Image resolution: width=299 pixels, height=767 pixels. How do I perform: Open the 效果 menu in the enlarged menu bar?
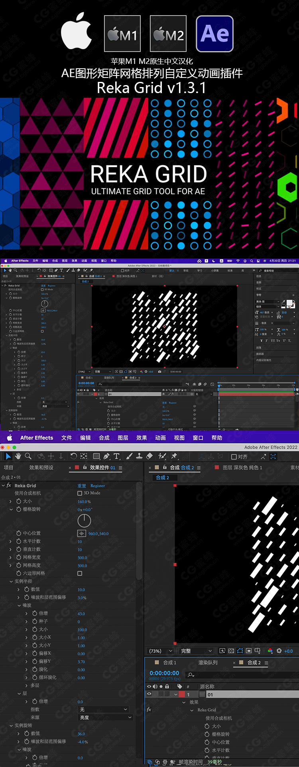142,438
